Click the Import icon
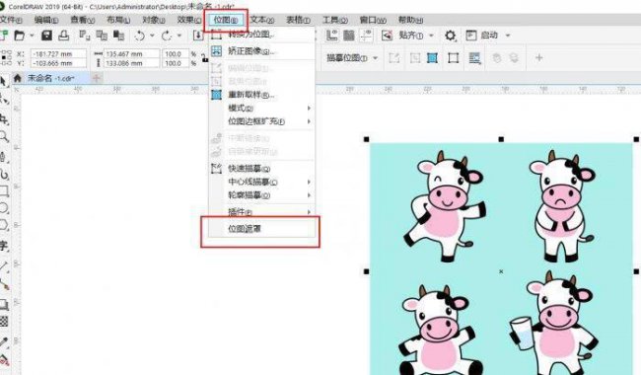 click(x=198, y=36)
